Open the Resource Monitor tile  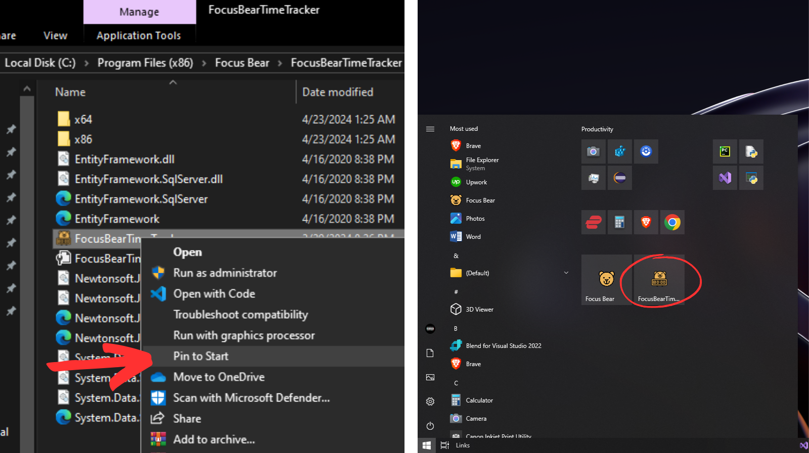point(593,178)
